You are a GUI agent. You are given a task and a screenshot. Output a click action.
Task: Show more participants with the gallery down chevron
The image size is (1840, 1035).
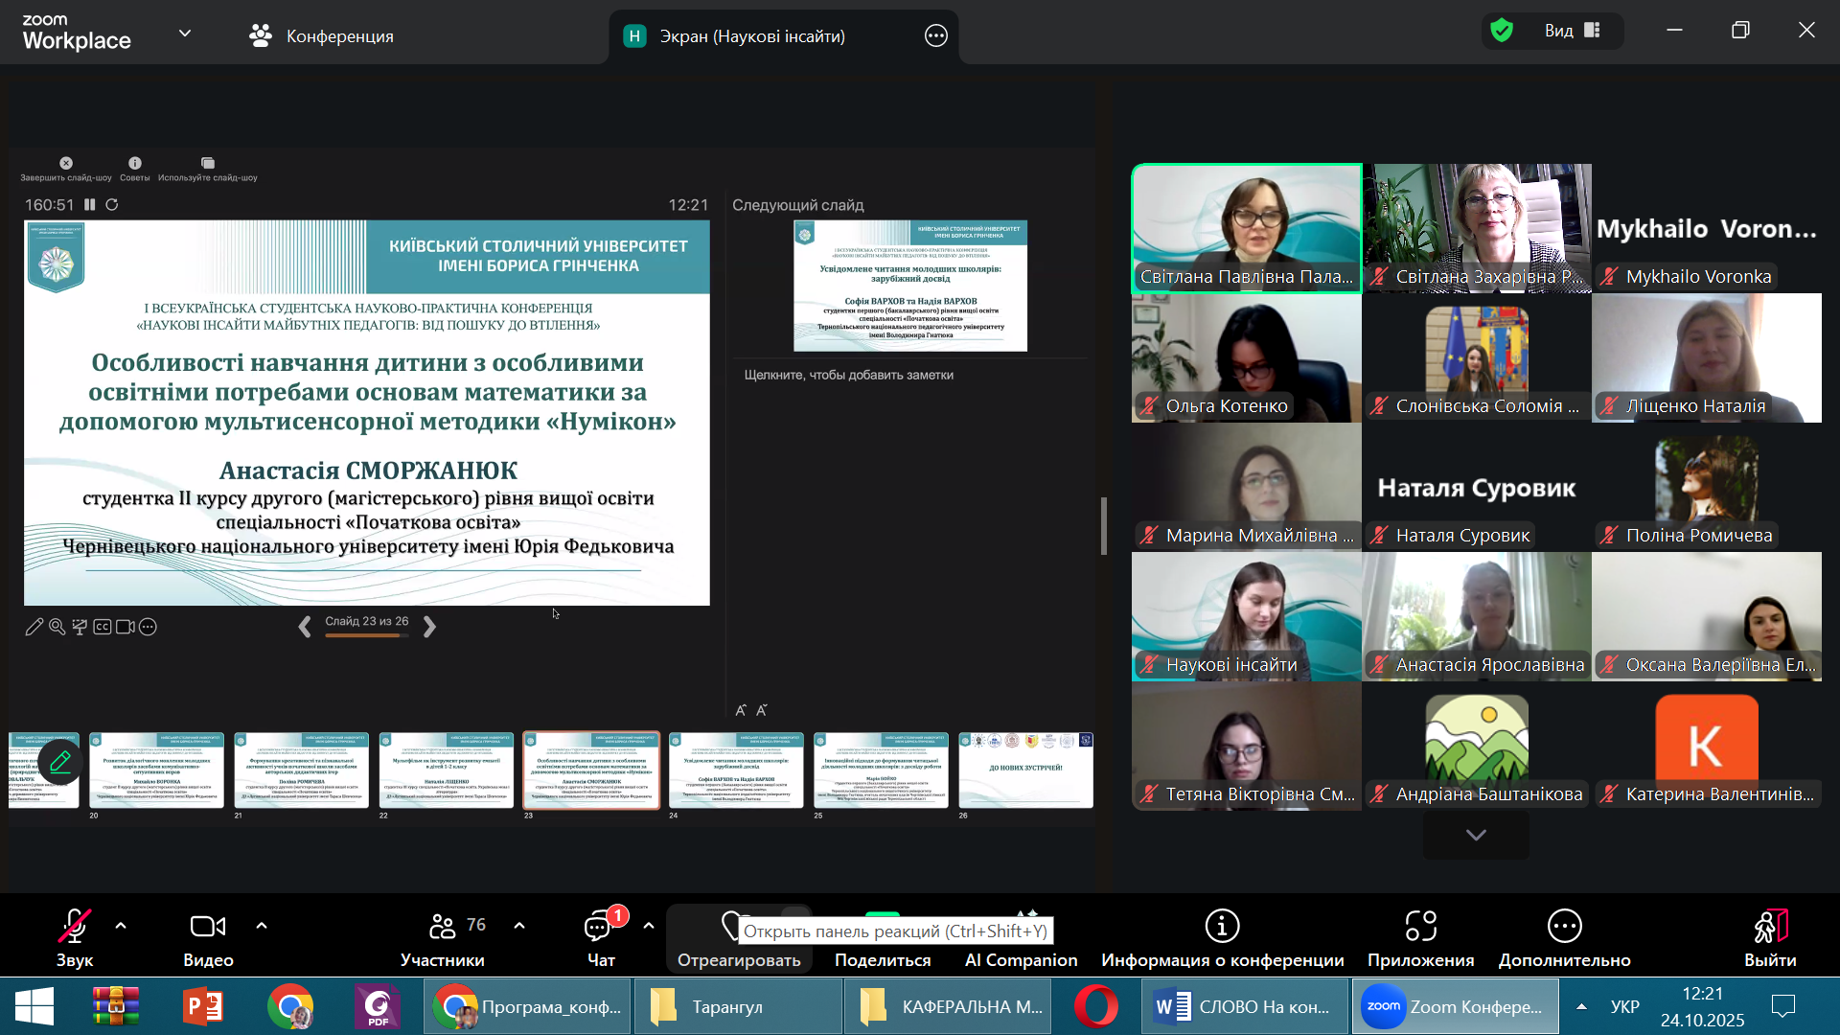point(1476,836)
